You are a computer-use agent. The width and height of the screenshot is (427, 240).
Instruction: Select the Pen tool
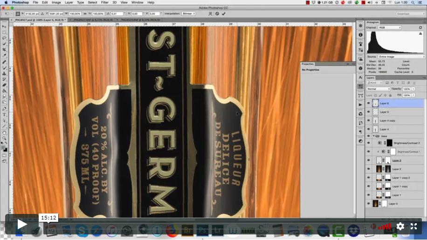[4, 109]
